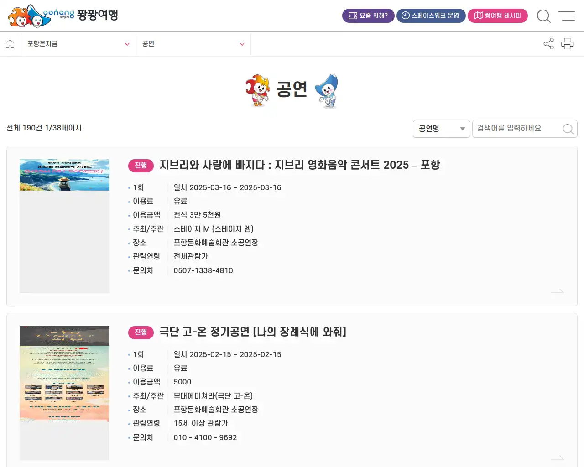Open the 스페이스워크 운영 menu item
Viewport: 584px width, 467px height.
point(431,16)
